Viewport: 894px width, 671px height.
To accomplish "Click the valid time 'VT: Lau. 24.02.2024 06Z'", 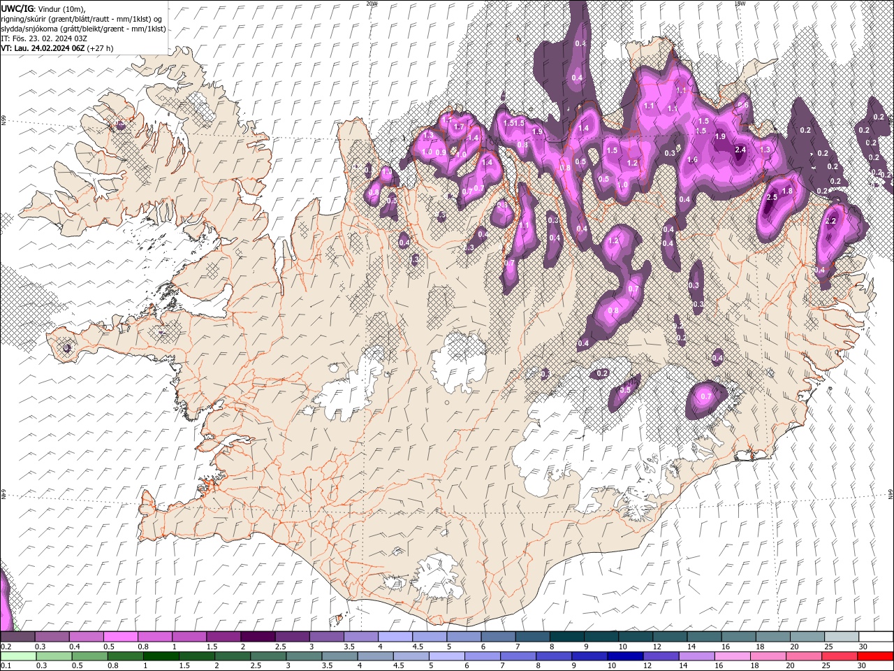I will pyautogui.click(x=43, y=48).
